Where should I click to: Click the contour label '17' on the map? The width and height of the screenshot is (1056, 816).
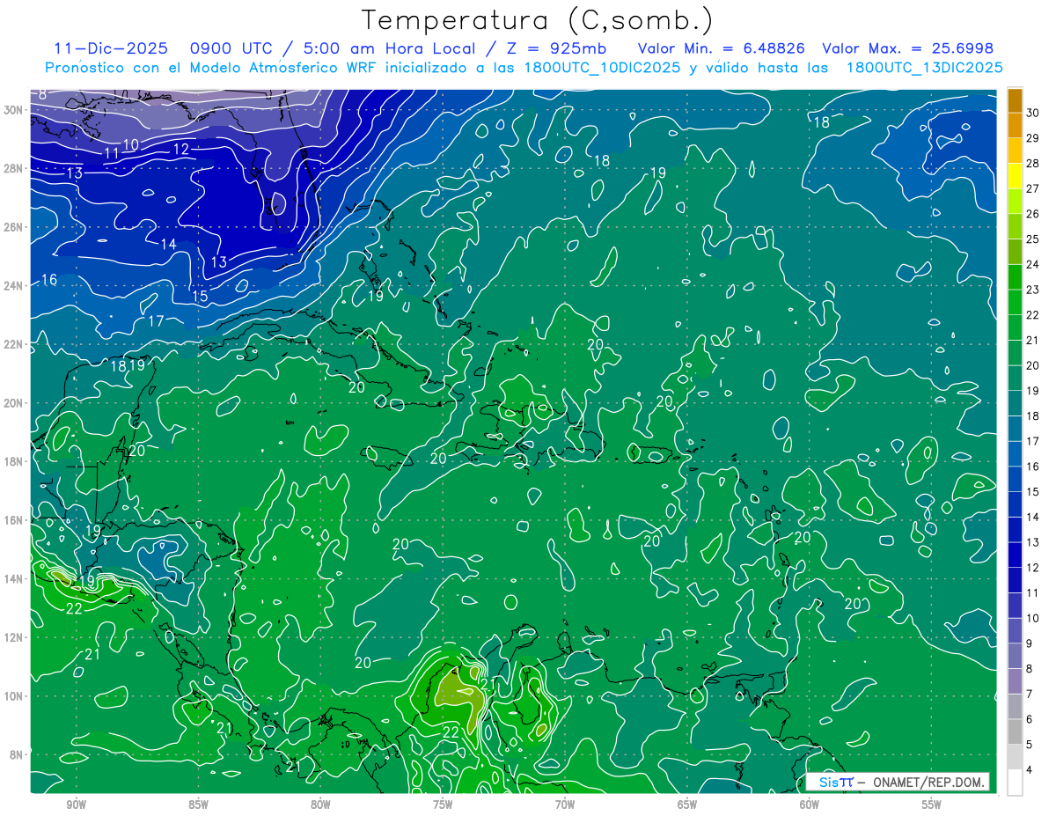pyautogui.click(x=156, y=321)
